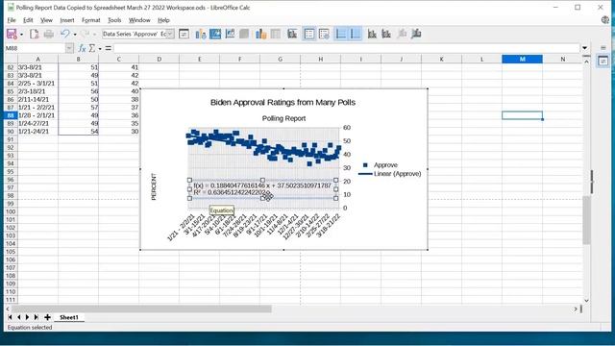Open the Help menu
The height and width of the screenshot is (346, 615).
163,20
